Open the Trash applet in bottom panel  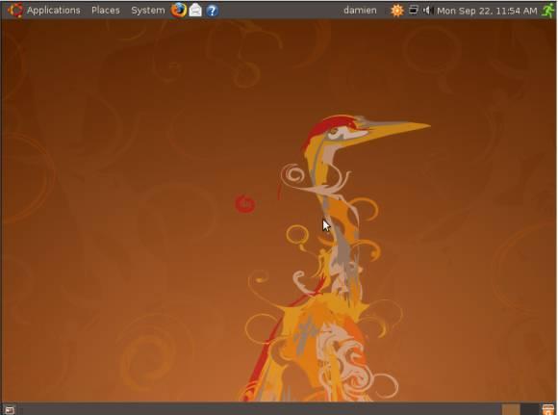tap(548, 409)
